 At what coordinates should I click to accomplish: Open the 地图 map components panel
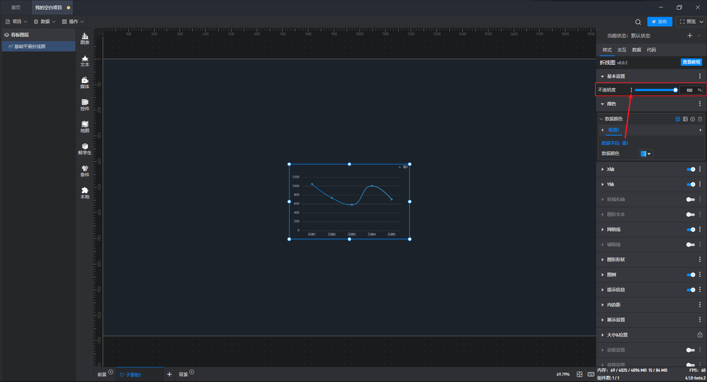click(85, 127)
